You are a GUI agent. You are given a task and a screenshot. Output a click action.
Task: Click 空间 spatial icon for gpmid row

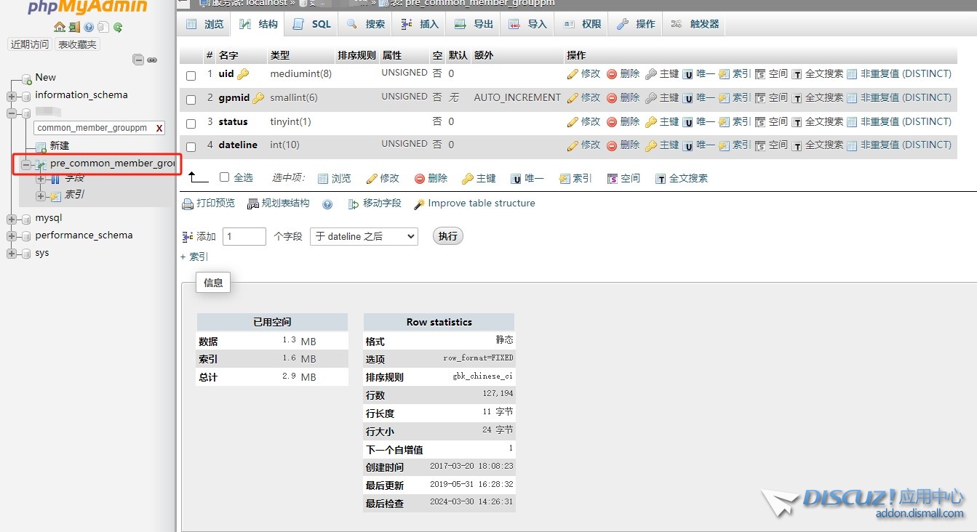[x=760, y=98]
